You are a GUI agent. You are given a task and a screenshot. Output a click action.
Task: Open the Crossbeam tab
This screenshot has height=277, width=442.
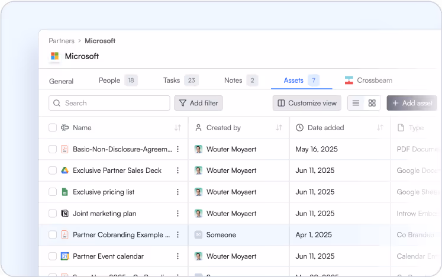[x=369, y=80]
